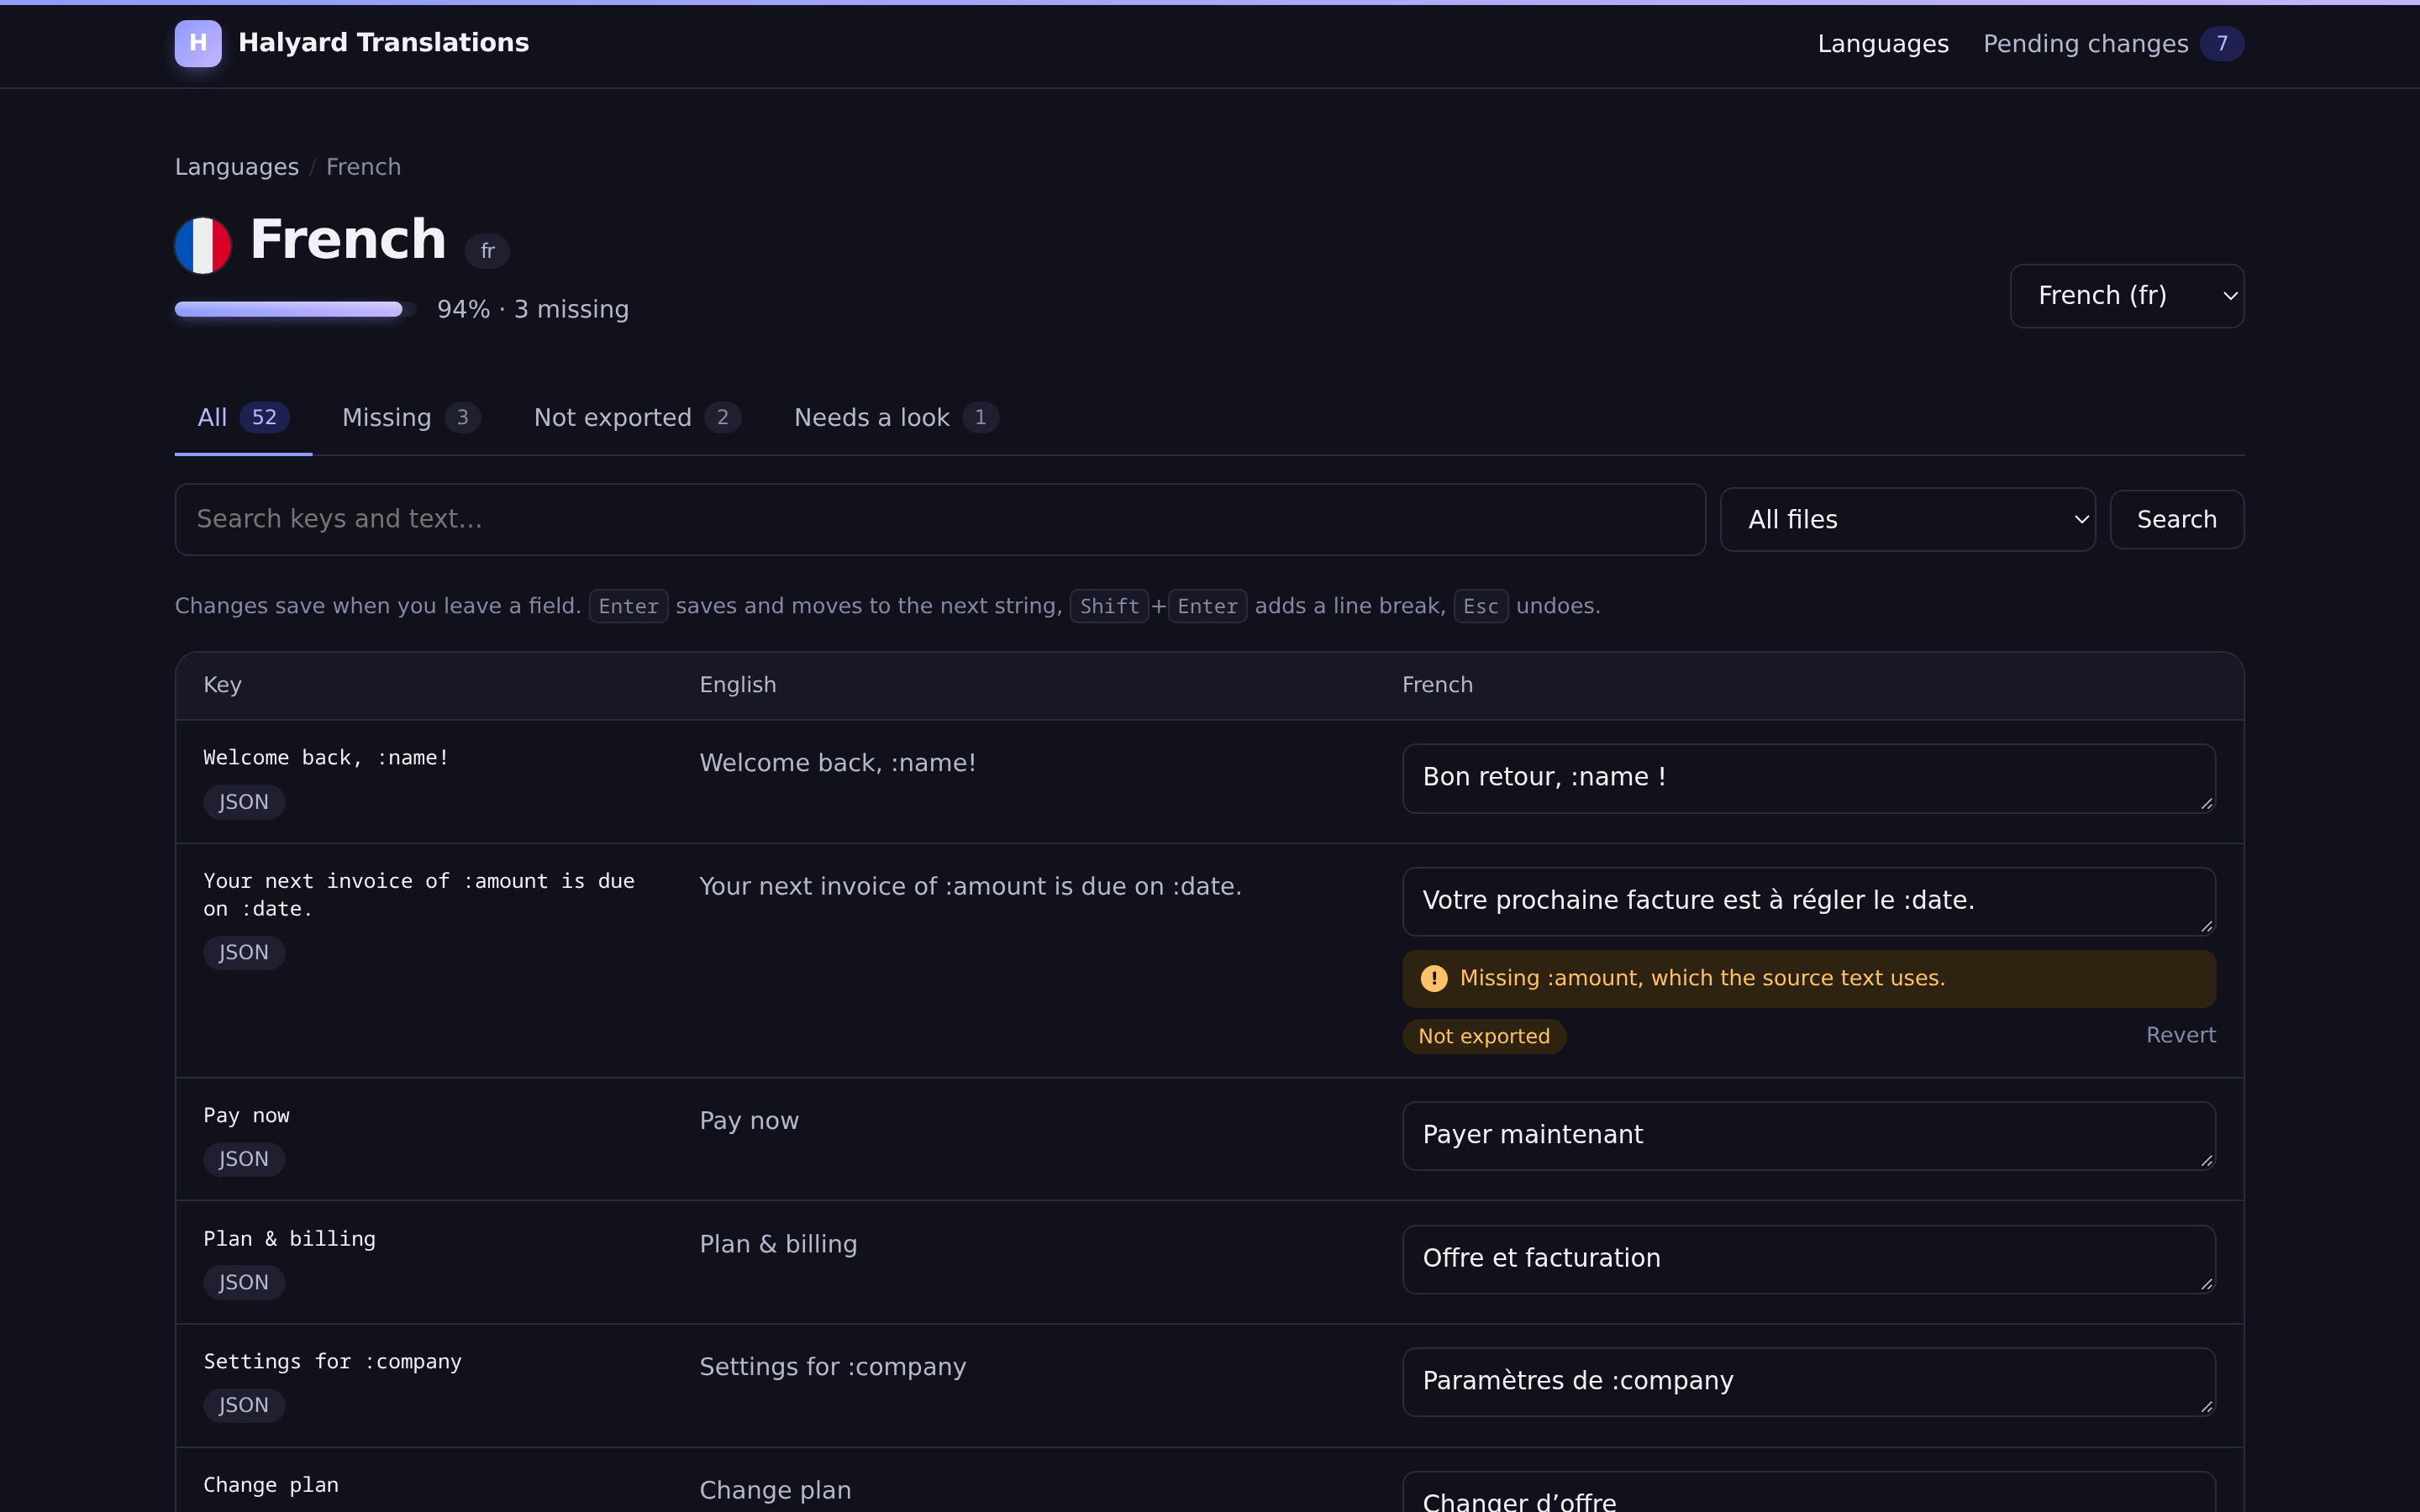Screen dimensions: 2420x1512
Task: Click the French breadcrumb text
Action: 363,167
